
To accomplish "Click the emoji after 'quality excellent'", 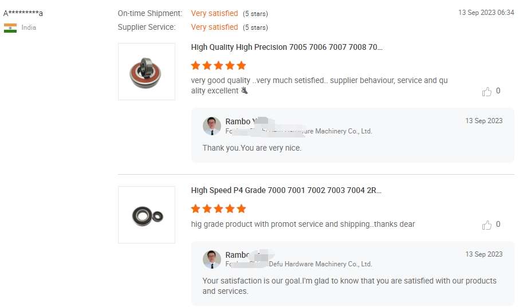I will [245, 90].
